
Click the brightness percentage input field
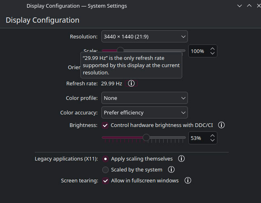point(198,138)
